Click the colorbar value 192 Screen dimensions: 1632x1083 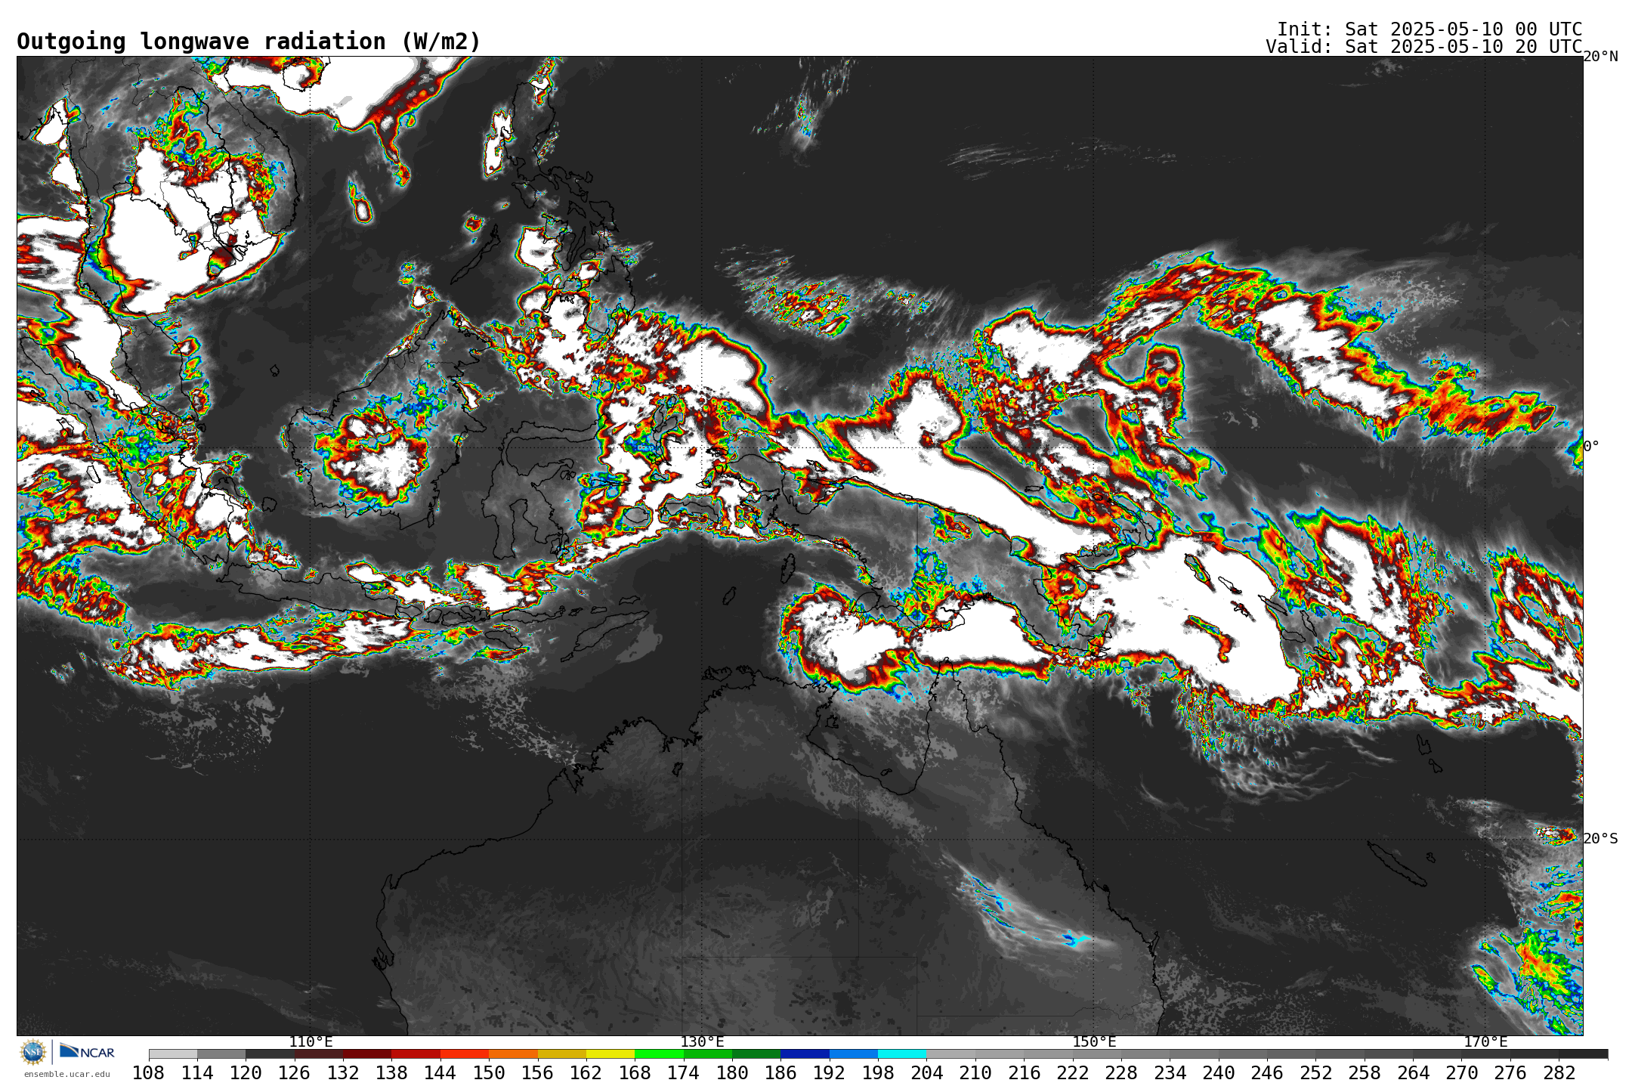(x=830, y=1073)
